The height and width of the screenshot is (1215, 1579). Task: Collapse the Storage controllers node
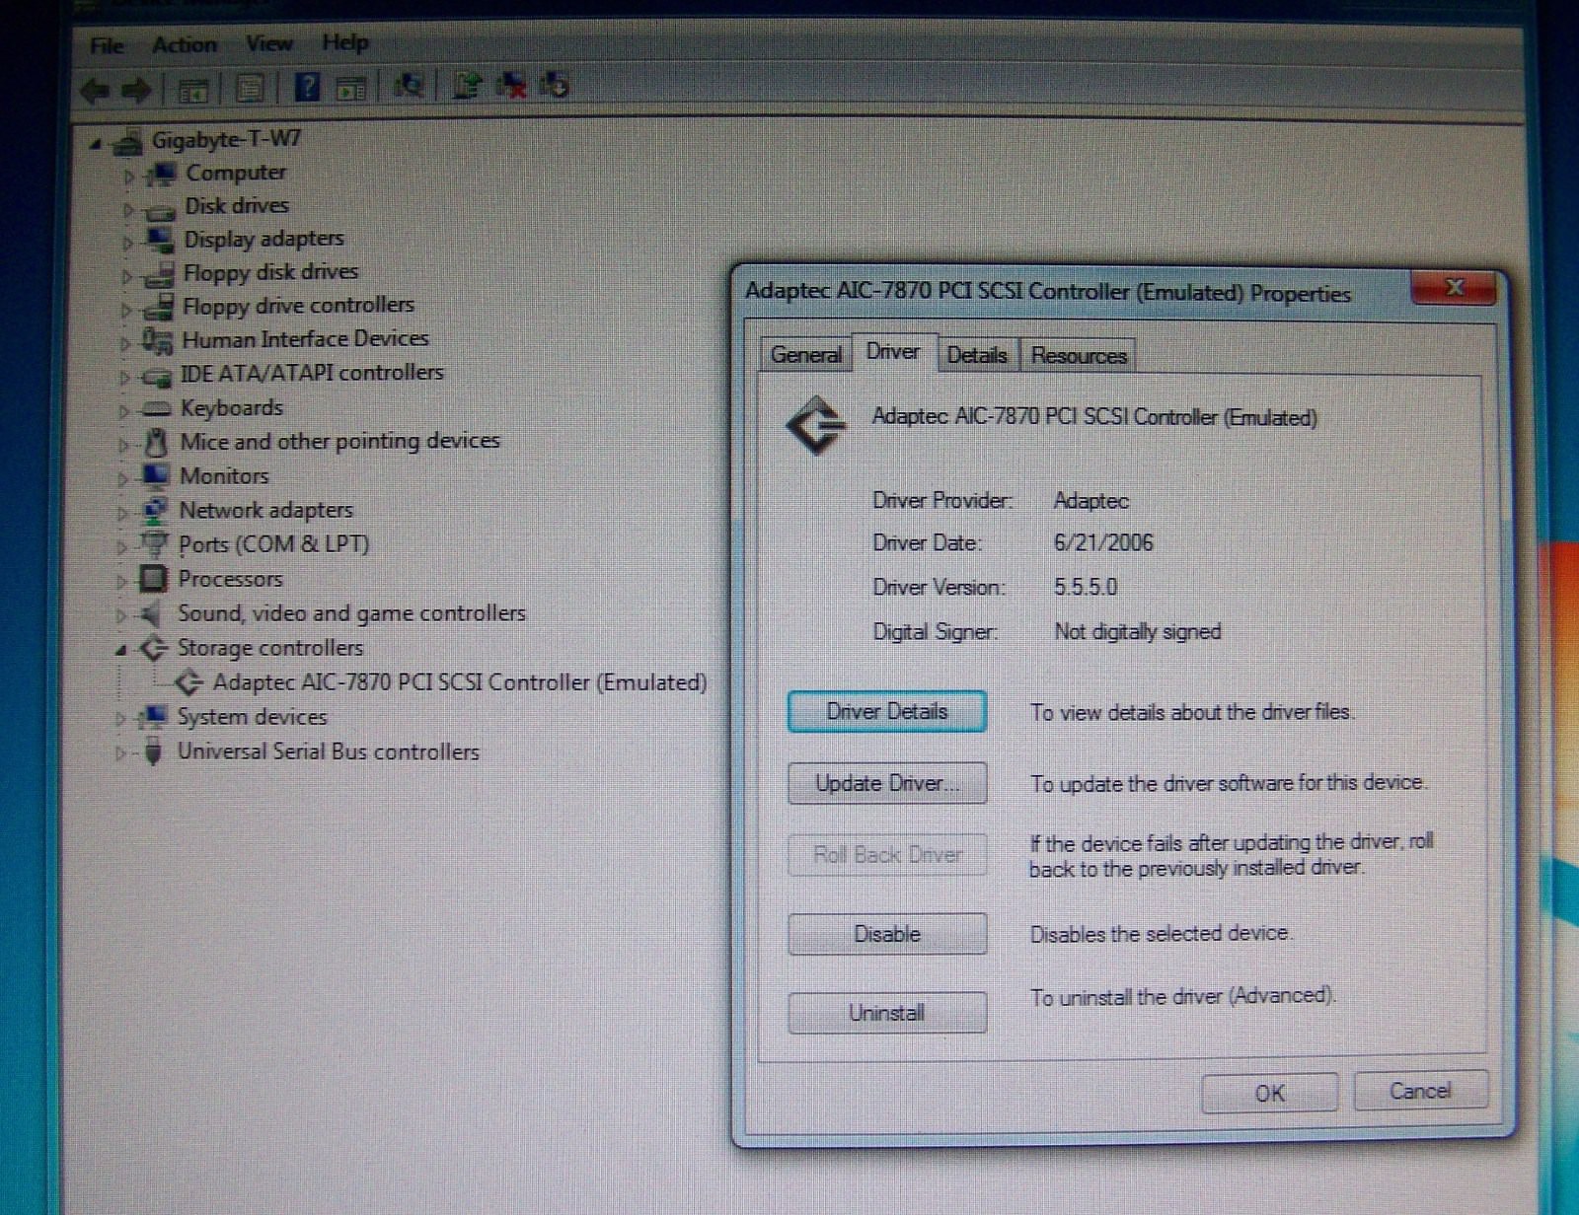pyautogui.click(x=120, y=650)
